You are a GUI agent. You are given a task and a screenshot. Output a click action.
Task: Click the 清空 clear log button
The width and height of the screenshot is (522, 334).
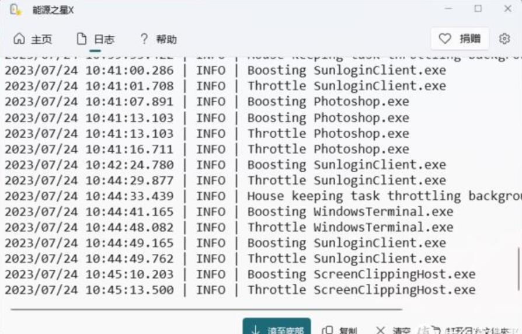[x=394, y=330]
